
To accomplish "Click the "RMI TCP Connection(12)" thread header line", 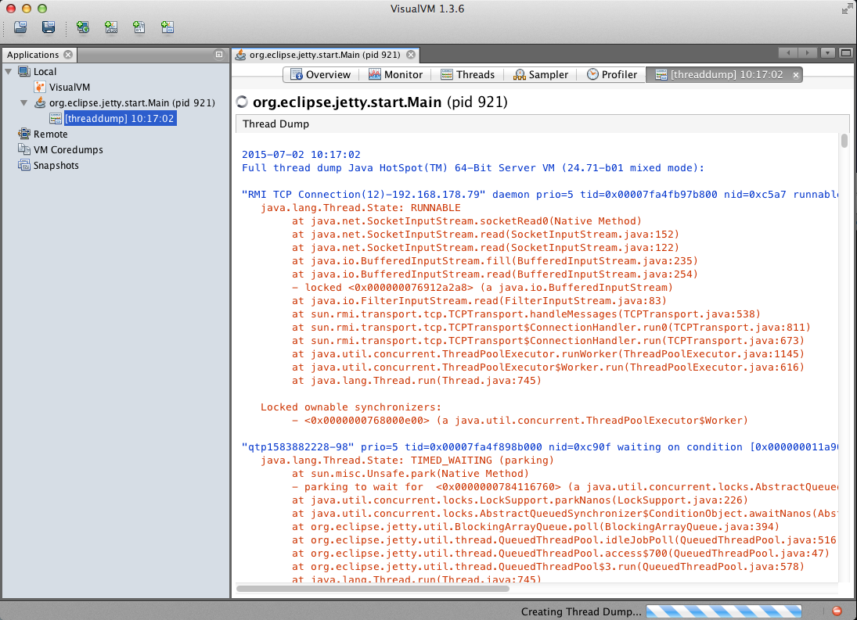I will point(539,195).
